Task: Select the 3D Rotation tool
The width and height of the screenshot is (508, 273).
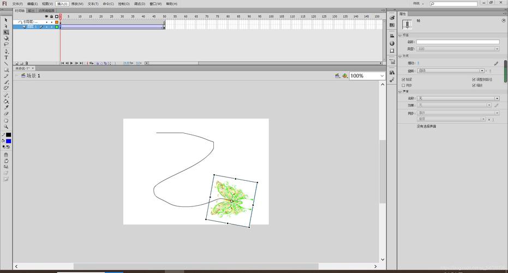Action: click(x=6, y=38)
